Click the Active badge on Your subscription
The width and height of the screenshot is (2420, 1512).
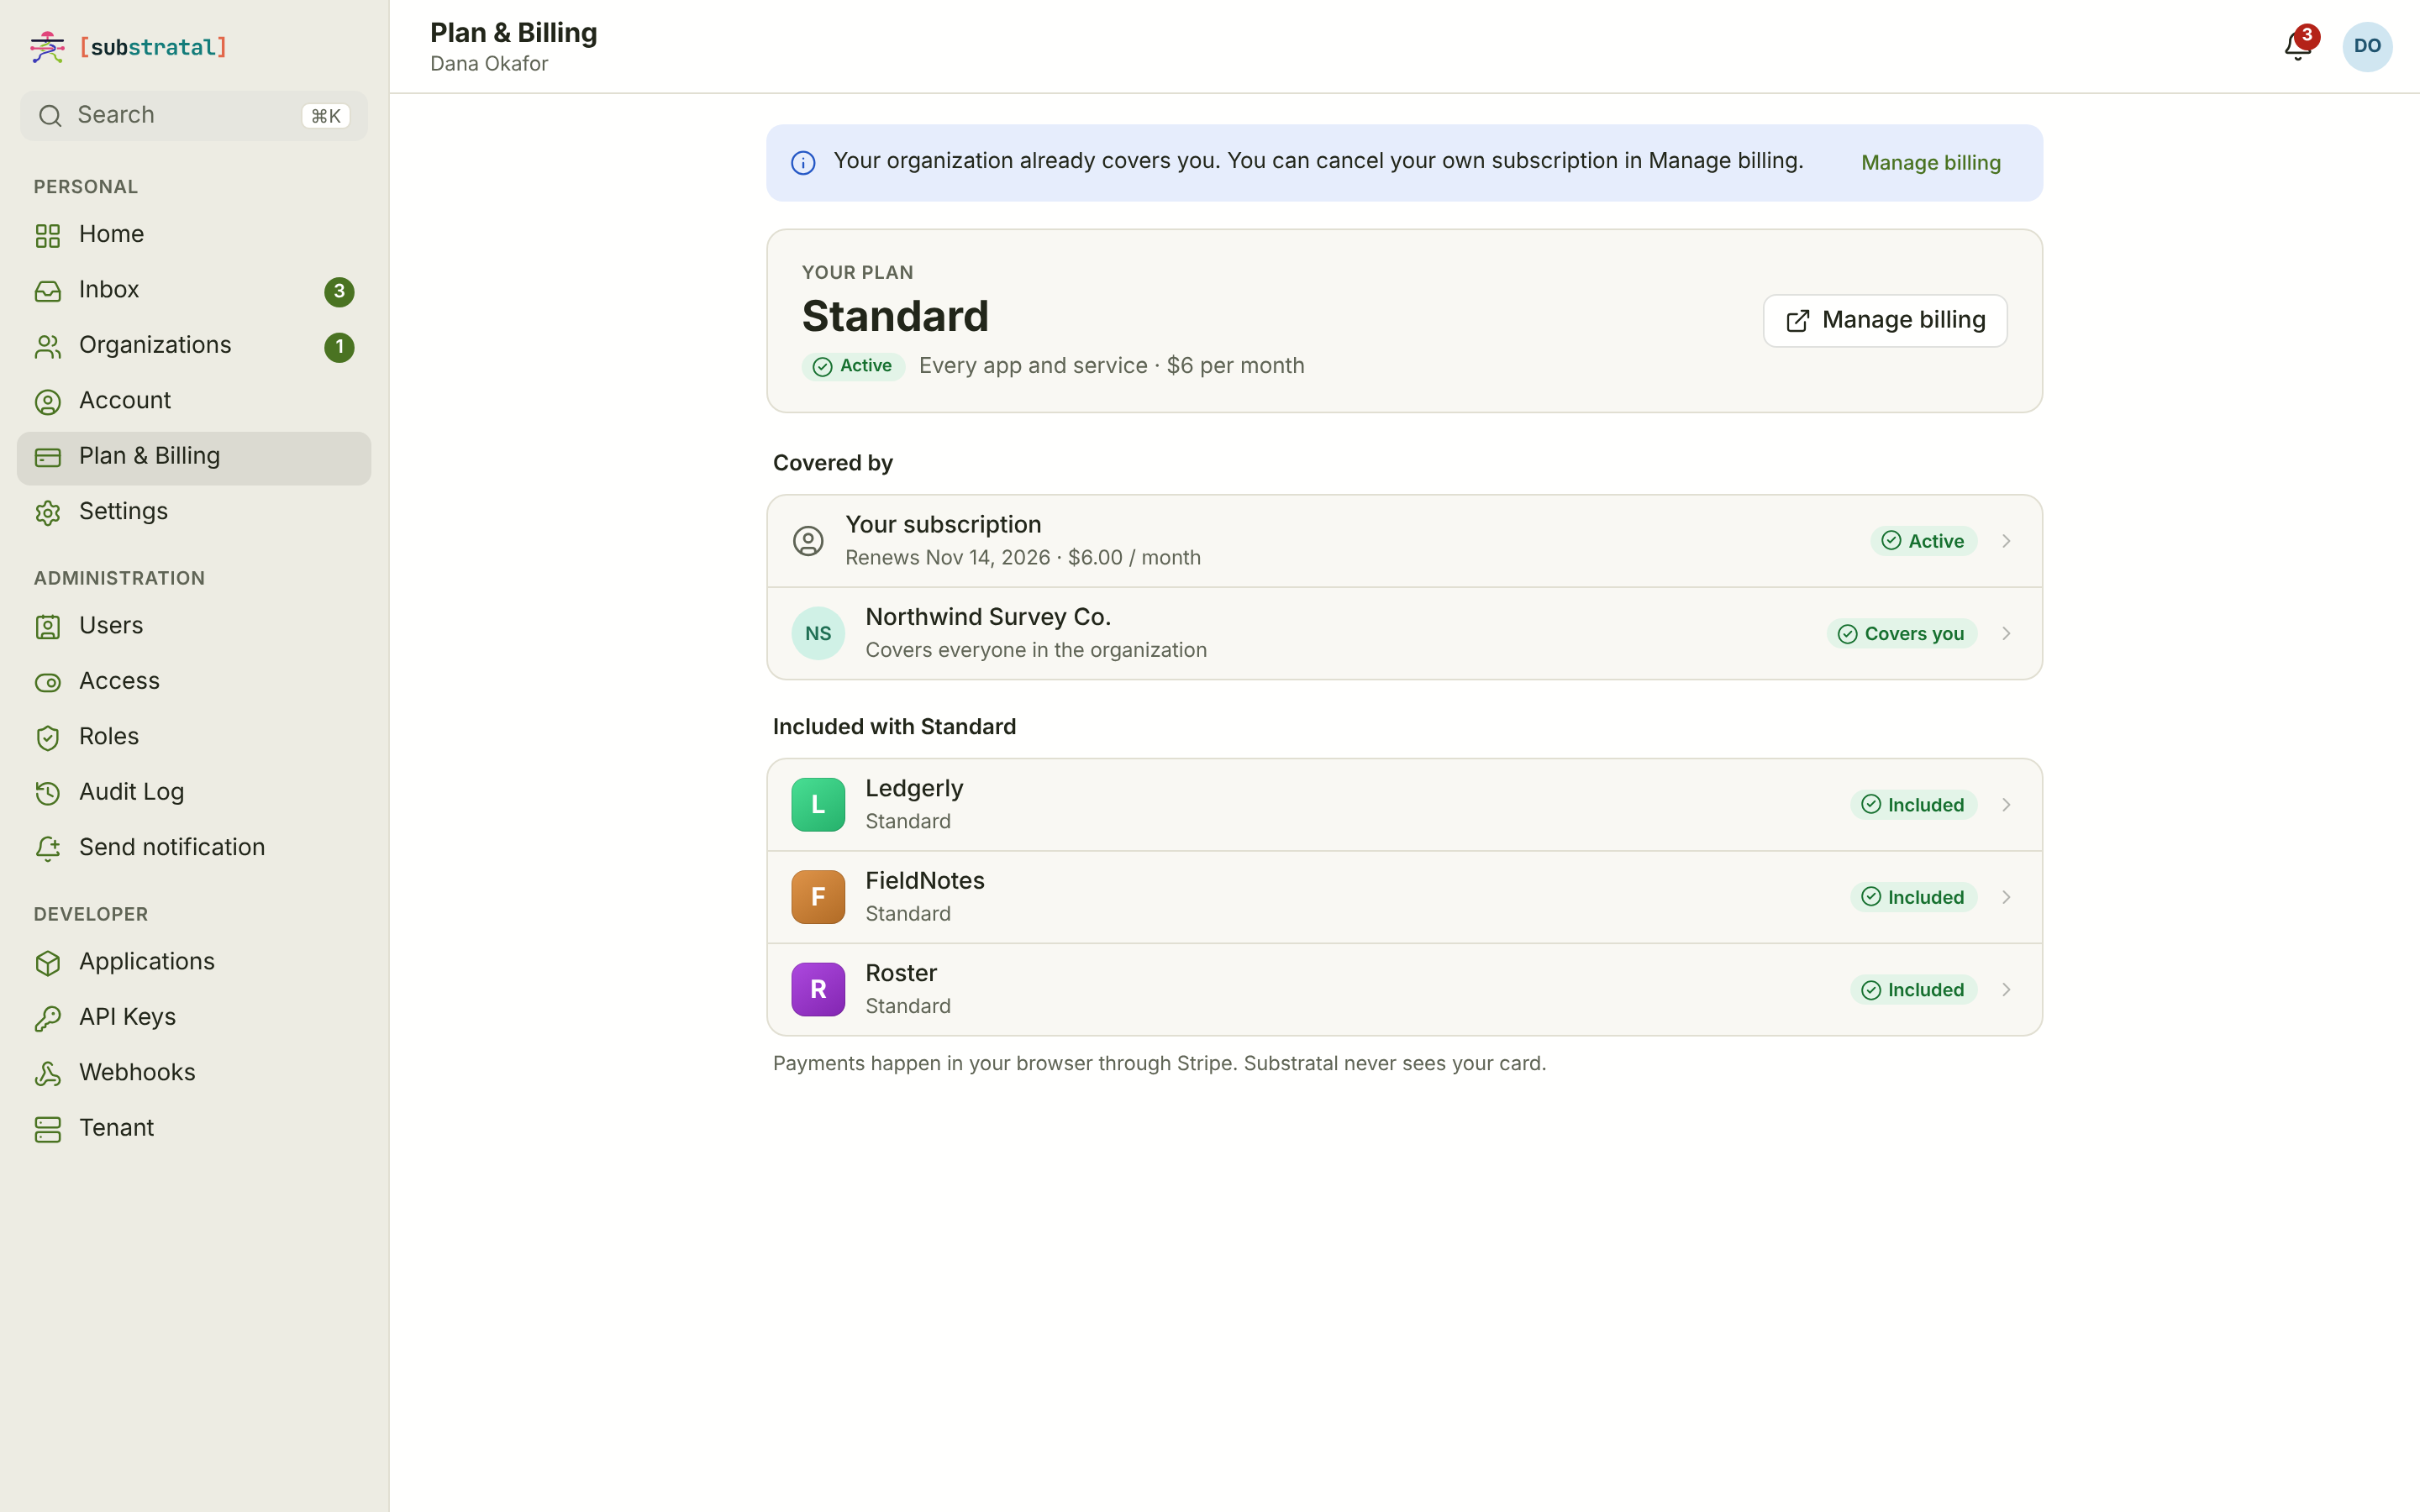pos(1923,541)
